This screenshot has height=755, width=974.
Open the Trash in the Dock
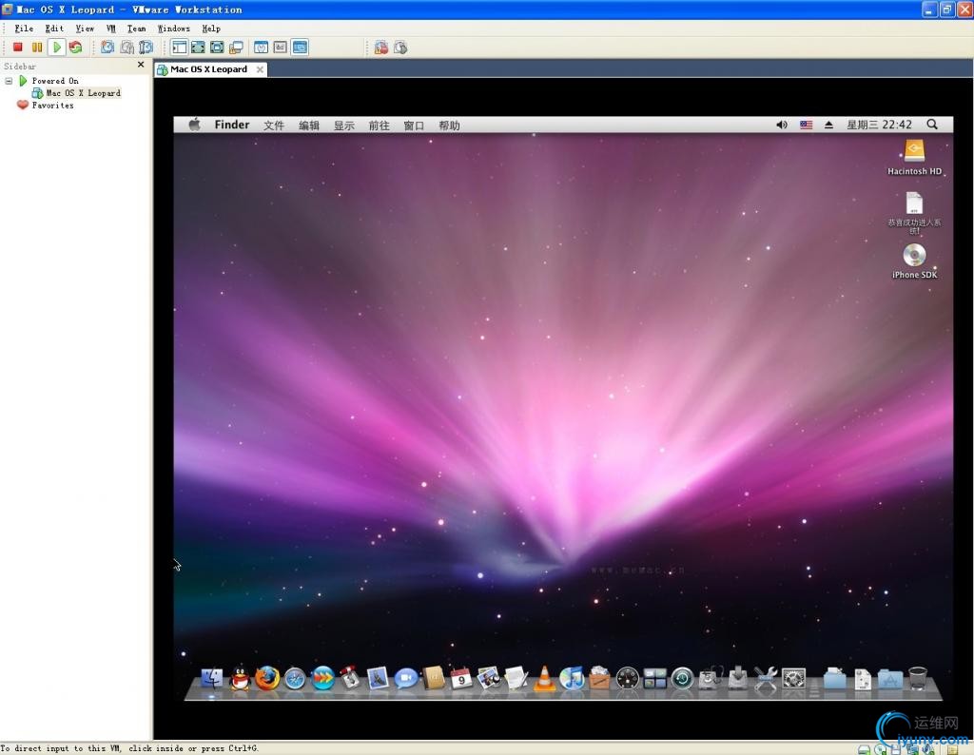918,678
